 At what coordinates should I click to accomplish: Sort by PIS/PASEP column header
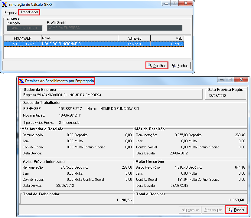click(22, 38)
